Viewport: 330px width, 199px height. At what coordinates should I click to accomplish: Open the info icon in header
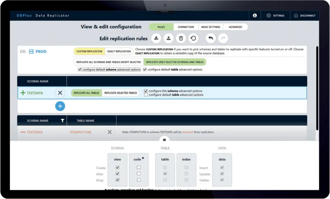tap(255, 15)
